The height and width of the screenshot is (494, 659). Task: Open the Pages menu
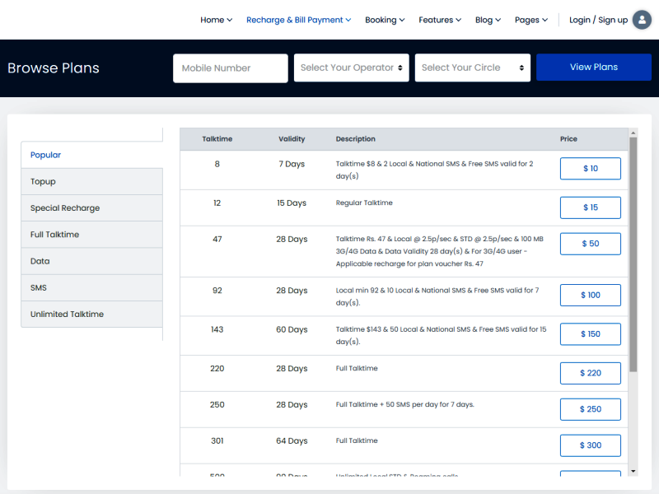point(531,20)
